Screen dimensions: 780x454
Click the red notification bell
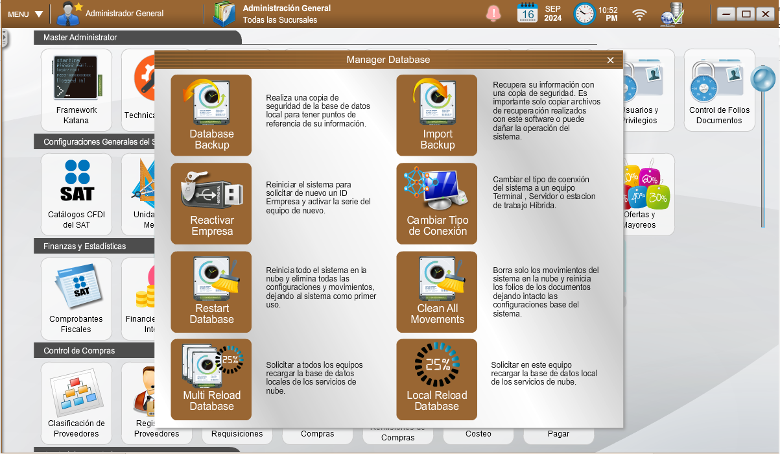pyautogui.click(x=494, y=13)
